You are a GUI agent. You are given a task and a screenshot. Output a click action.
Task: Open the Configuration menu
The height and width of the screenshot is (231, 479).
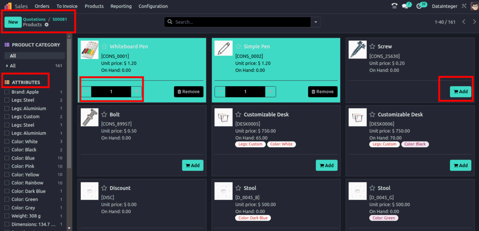pos(153,6)
